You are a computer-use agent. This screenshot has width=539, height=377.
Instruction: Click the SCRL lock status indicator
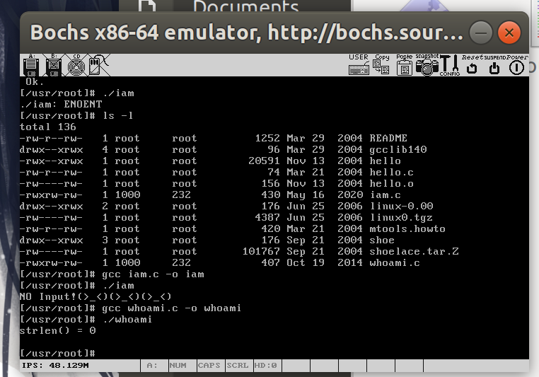(239, 366)
